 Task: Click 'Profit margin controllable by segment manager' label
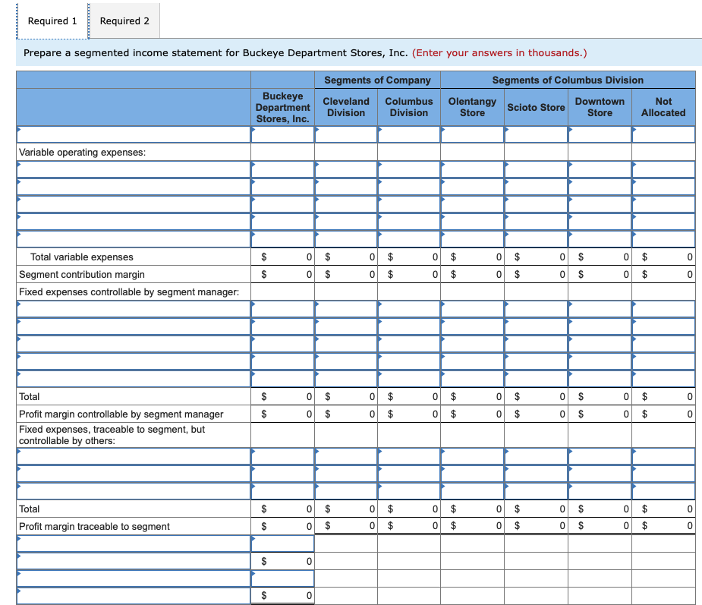pyautogui.click(x=121, y=414)
